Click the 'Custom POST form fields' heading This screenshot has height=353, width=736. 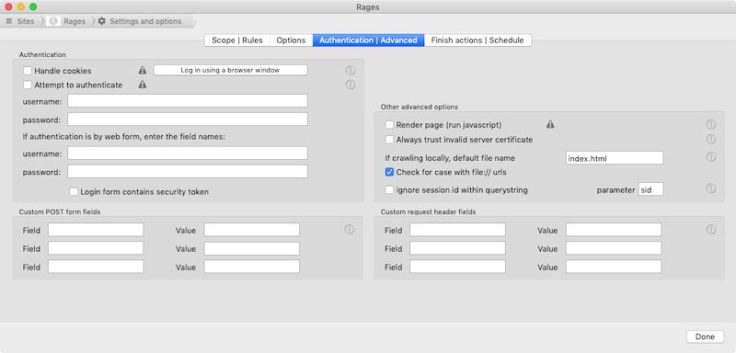click(x=60, y=212)
